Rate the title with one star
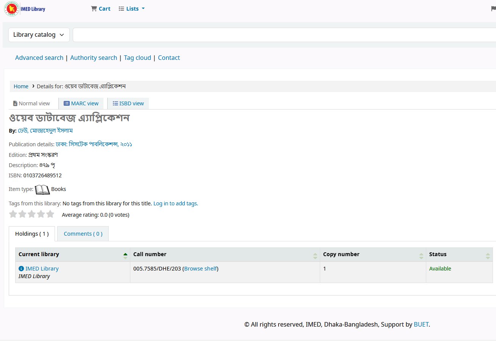The image size is (496, 341). pyautogui.click(x=13, y=214)
